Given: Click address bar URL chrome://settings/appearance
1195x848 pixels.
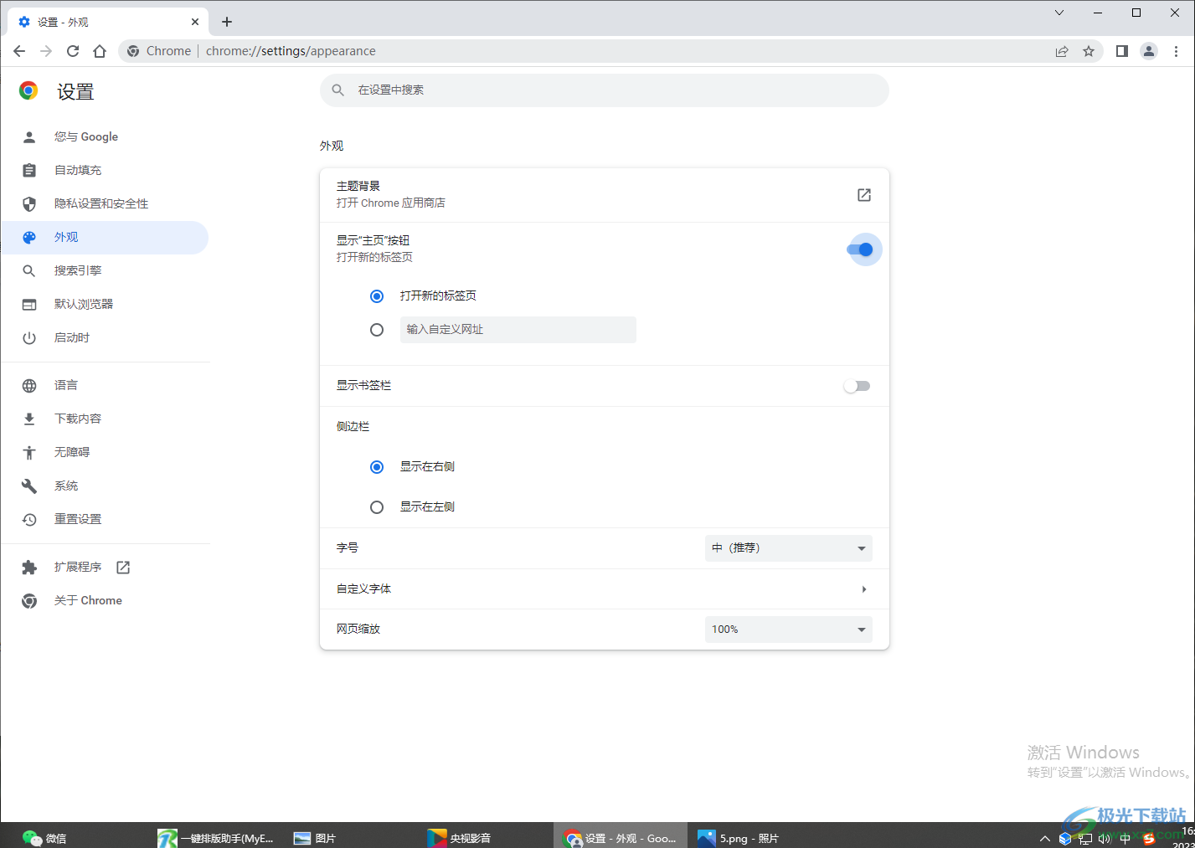Looking at the screenshot, I should tap(291, 51).
